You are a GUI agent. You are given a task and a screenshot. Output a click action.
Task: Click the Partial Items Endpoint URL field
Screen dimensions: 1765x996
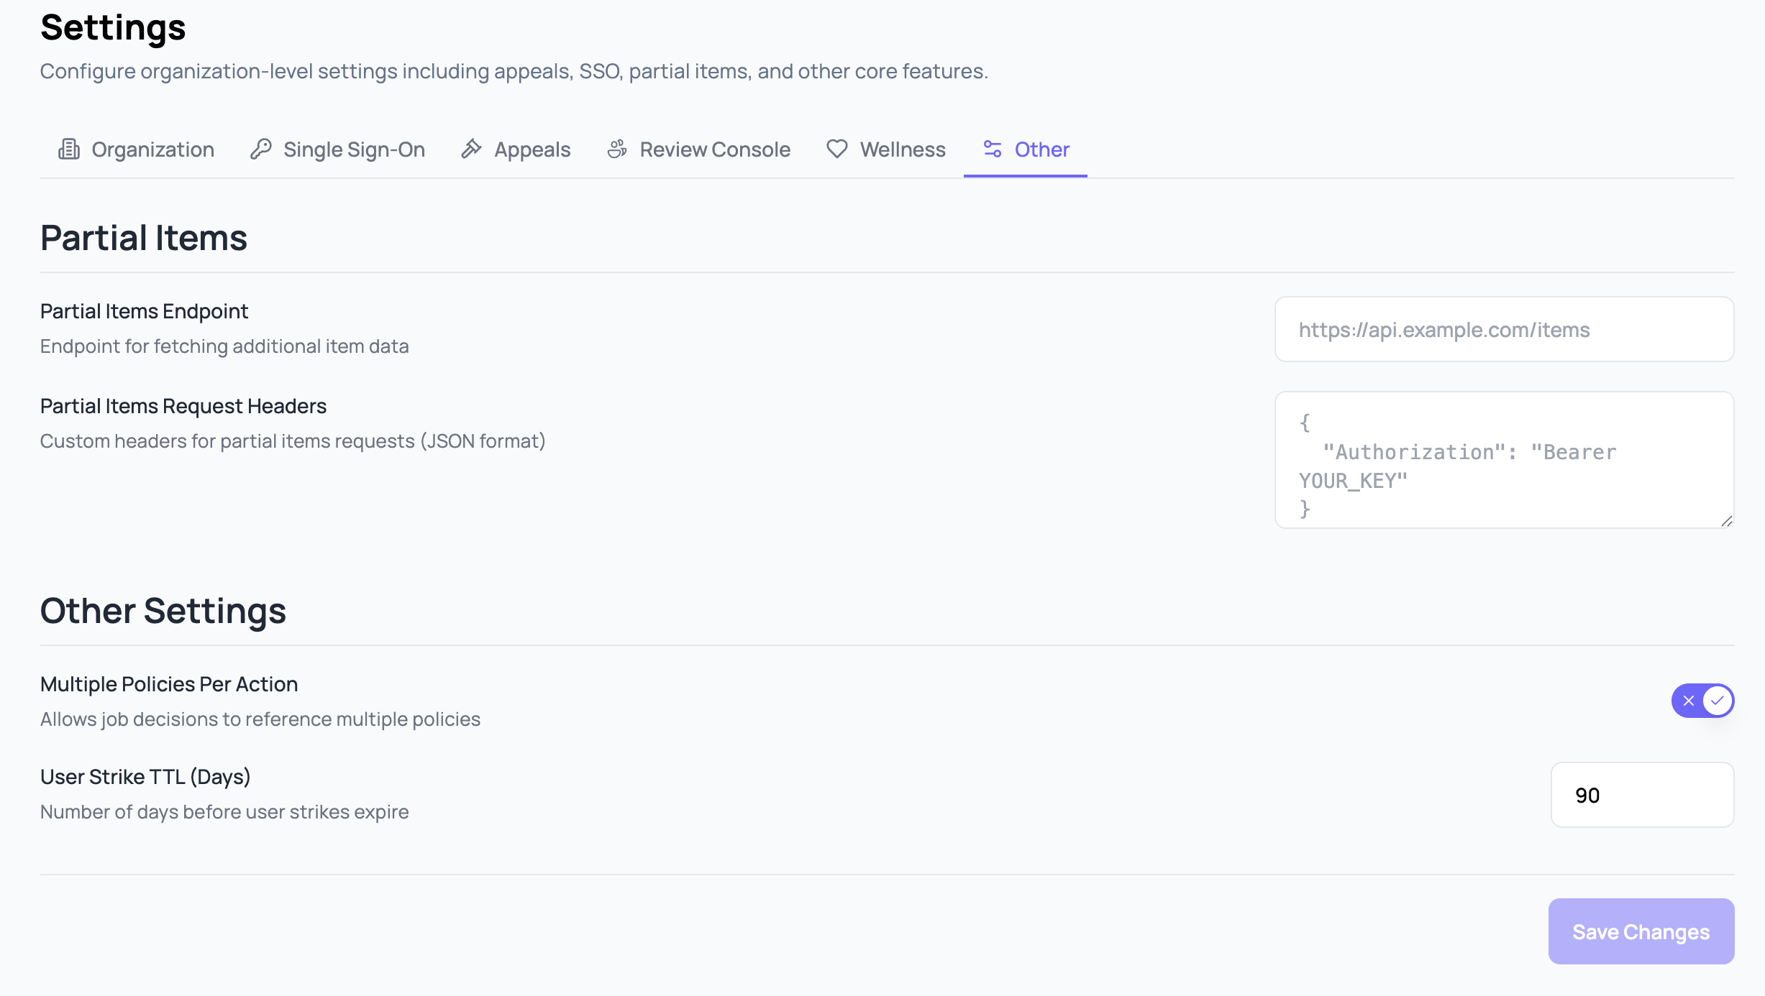[1505, 329]
